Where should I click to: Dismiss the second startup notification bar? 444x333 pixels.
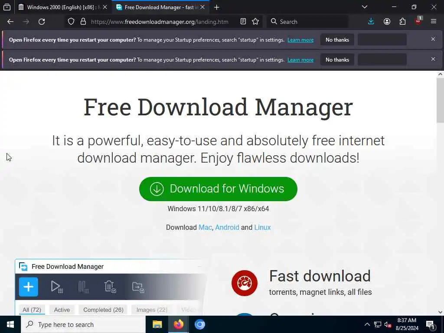[x=433, y=59]
